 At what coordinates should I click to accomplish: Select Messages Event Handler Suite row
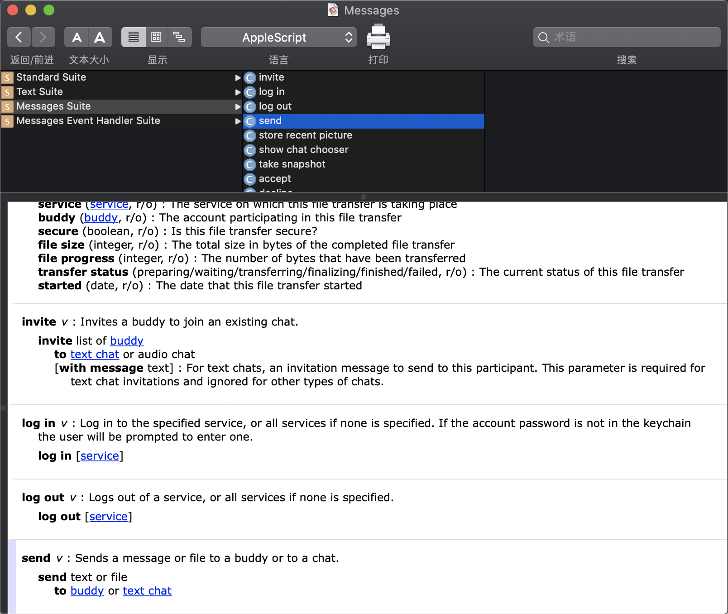[x=121, y=121]
